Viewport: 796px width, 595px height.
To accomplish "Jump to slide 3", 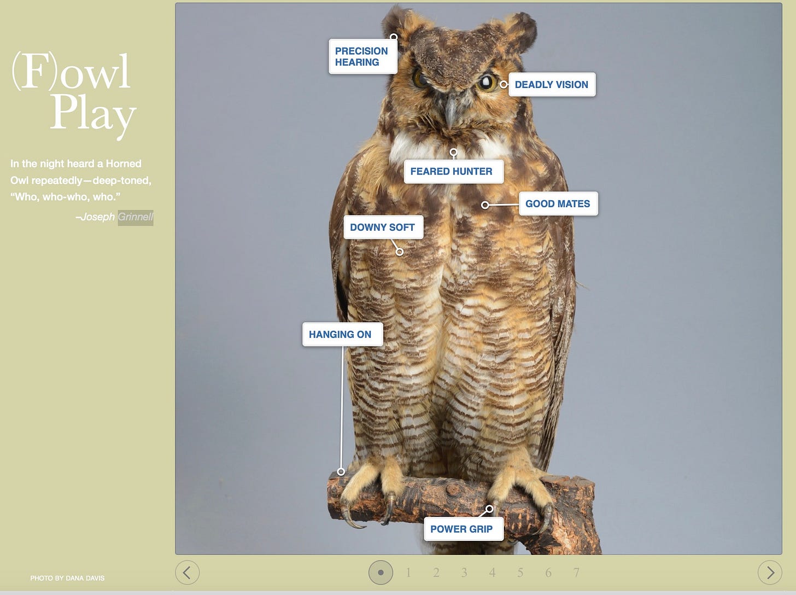I will pos(464,573).
